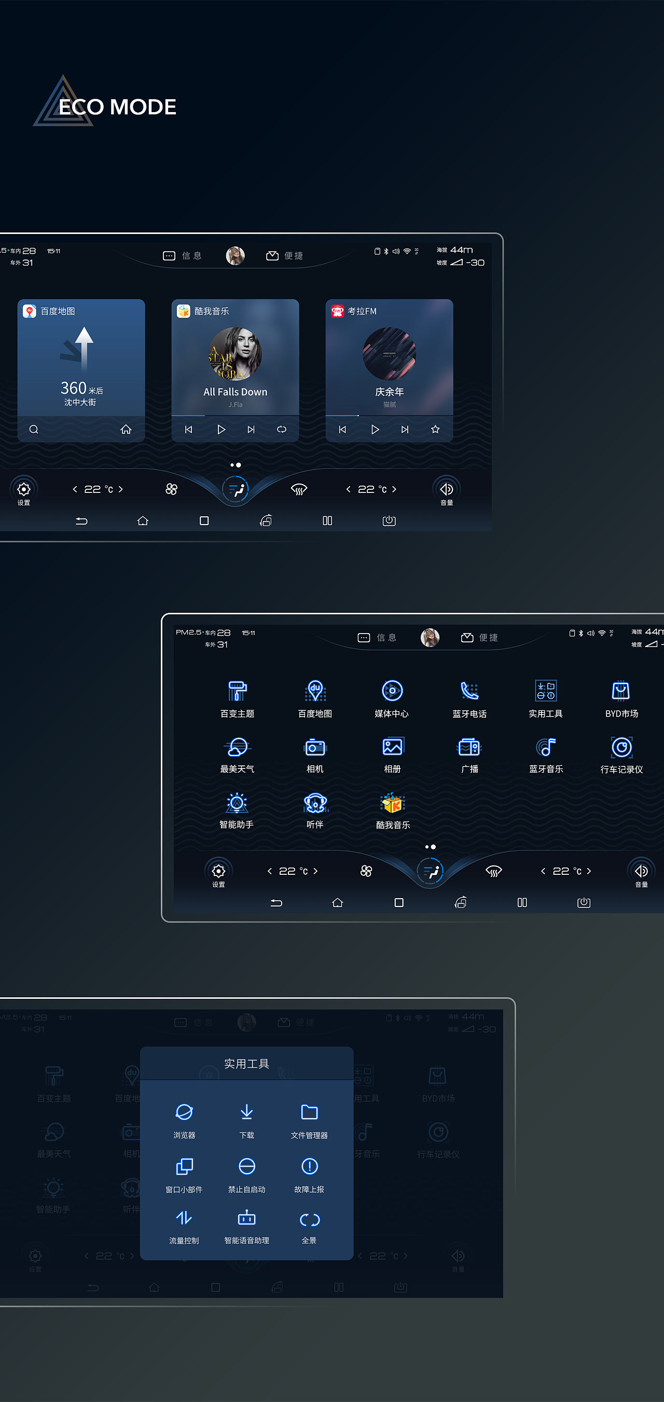The width and height of the screenshot is (664, 1402).
Task: Open 文件管理器 file manager
Action: click(309, 1121)
